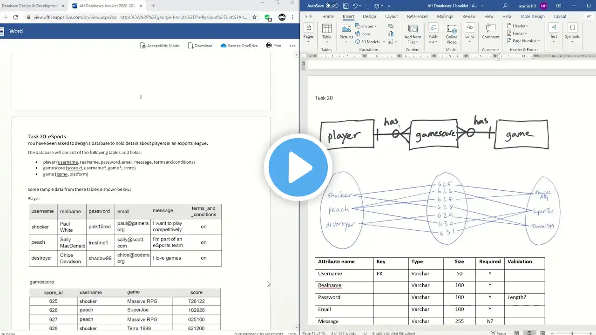Screen dimensions: 596x335
Task: Open the more options ellipsis in viewer toolbar
Action: click(x=292, y=46)
